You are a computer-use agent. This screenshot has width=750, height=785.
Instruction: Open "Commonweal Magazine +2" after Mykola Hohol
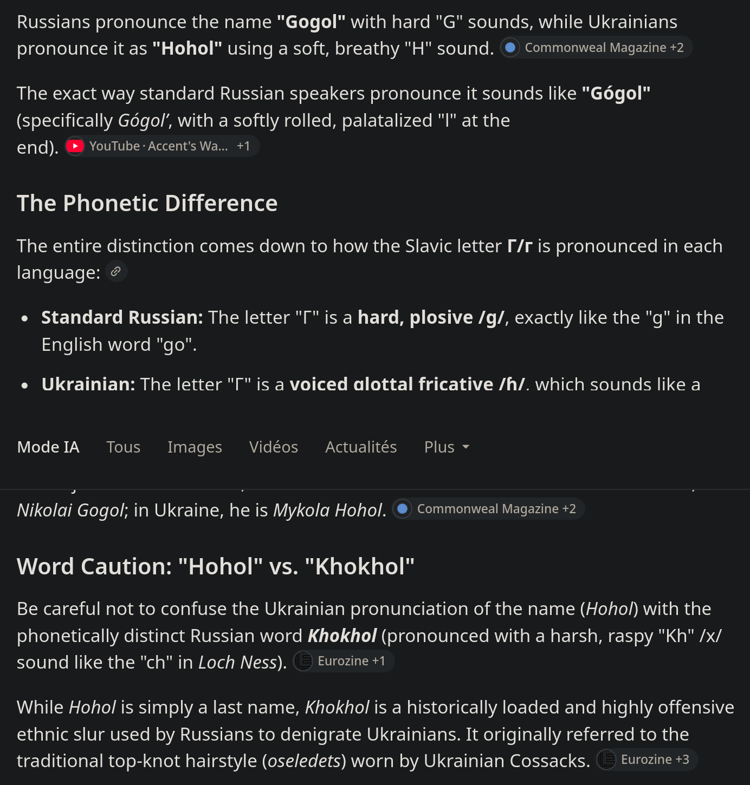point(488,509)
